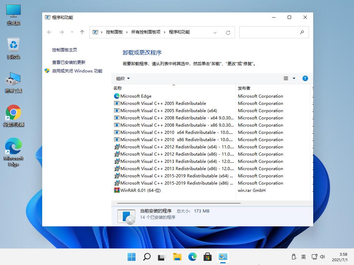Open recent locations chevron beside forward arrow
354x265 pixels.
click(x=72, y=32)
